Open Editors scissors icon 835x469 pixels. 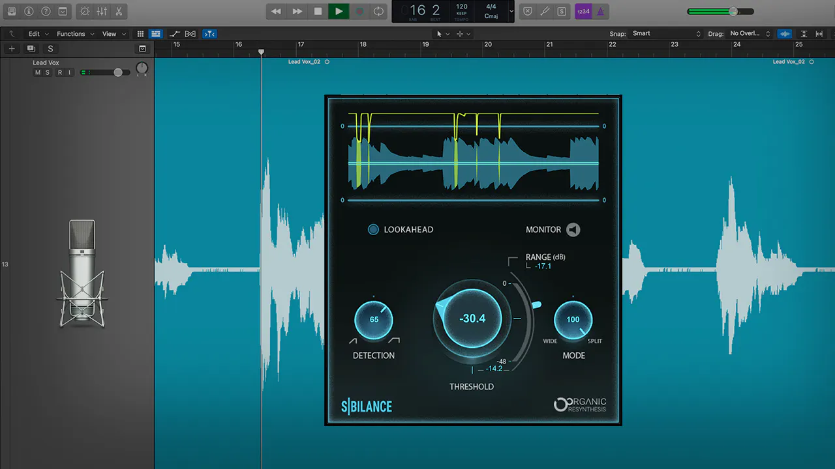(119, 11)
